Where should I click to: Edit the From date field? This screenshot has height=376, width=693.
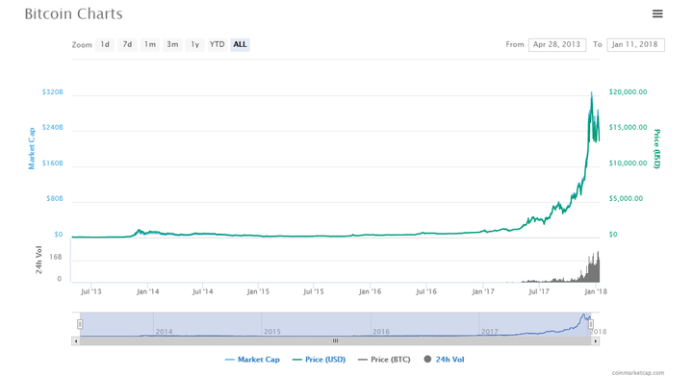[x=557, y=44]
